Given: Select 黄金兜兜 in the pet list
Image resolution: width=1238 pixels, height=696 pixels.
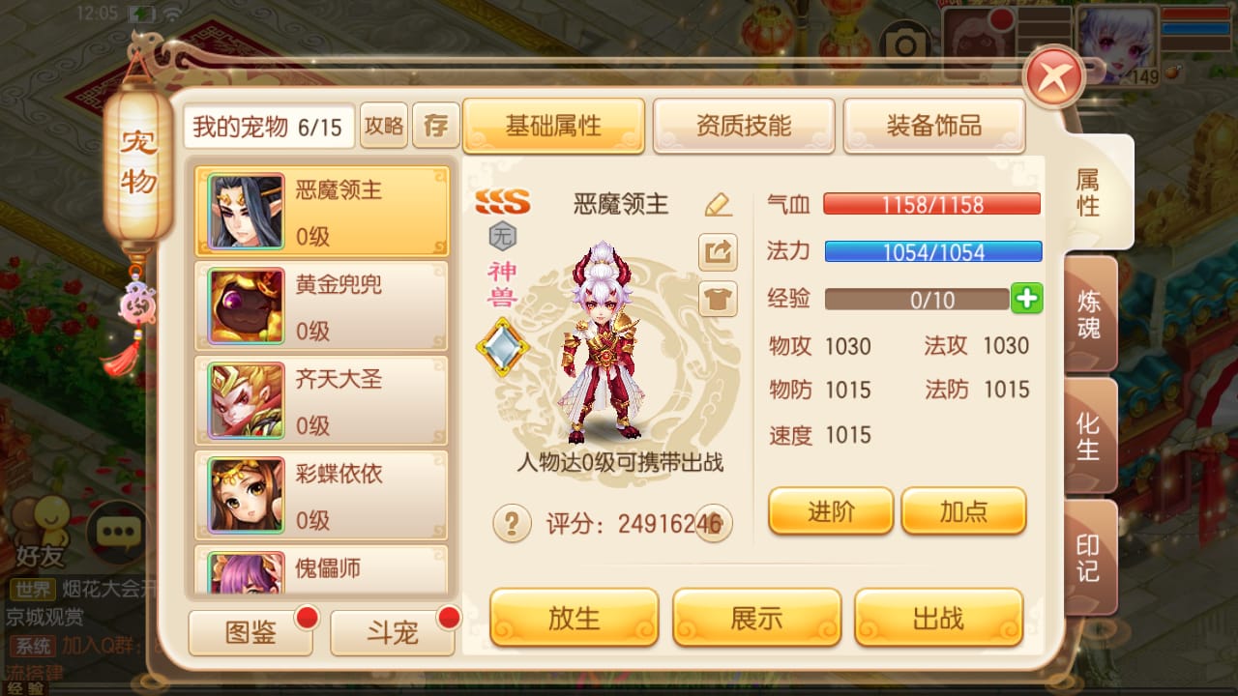Looking at the screenshot, I should pyautogui.click(x=321, y=305).
